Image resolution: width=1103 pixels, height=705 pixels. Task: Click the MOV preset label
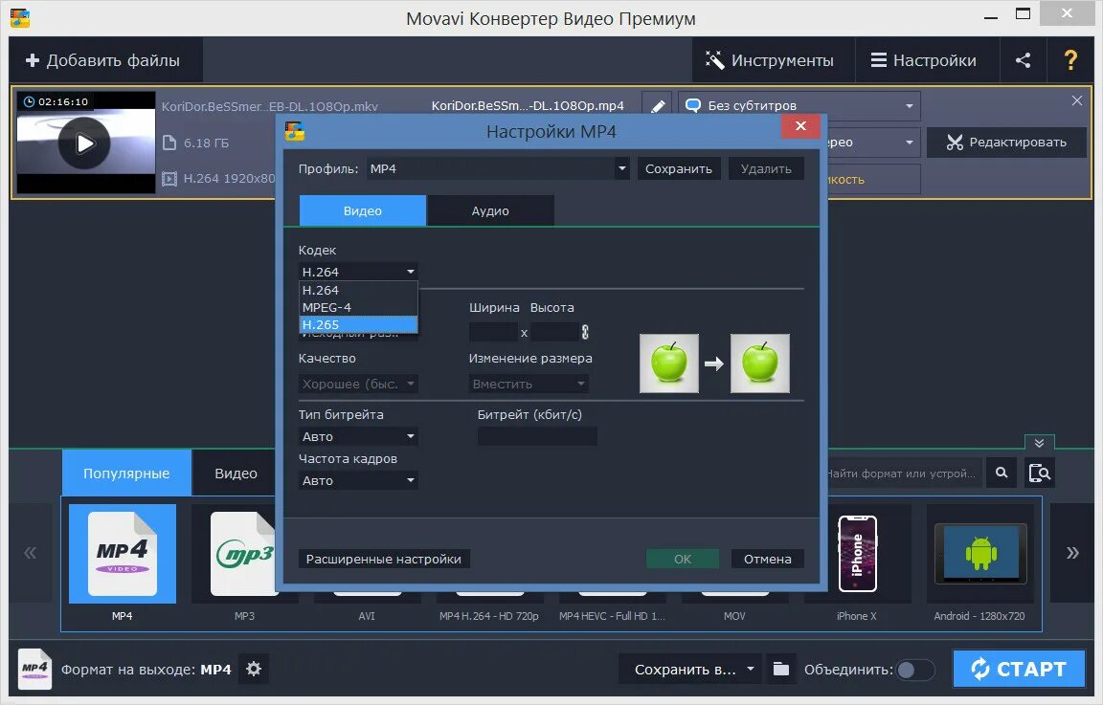click(734, 616)
